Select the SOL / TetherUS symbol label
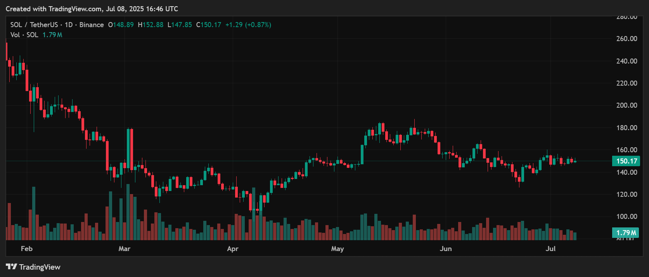 tap(34, 25)
